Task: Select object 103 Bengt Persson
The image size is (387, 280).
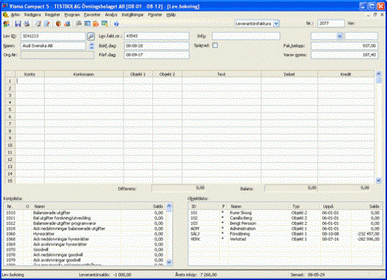Action: (x=285, y=223)
